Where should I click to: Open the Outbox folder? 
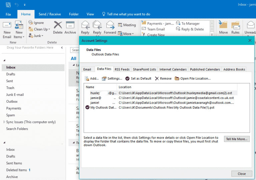click(12, 102)
